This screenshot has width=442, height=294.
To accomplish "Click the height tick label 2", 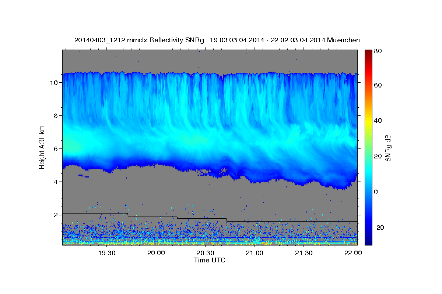I will pyautogui.click(x=56, y=215).
